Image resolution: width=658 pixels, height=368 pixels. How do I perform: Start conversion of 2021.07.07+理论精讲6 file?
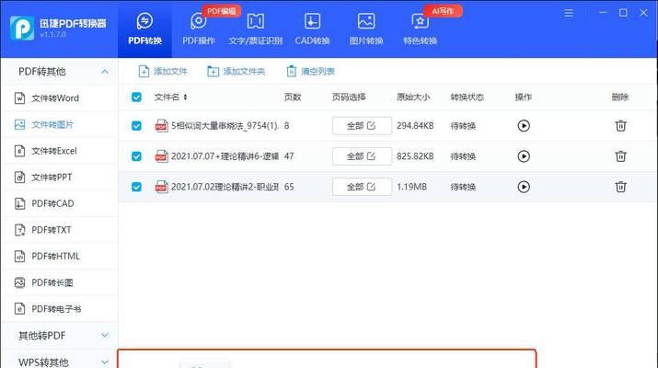tap(524, 156)
